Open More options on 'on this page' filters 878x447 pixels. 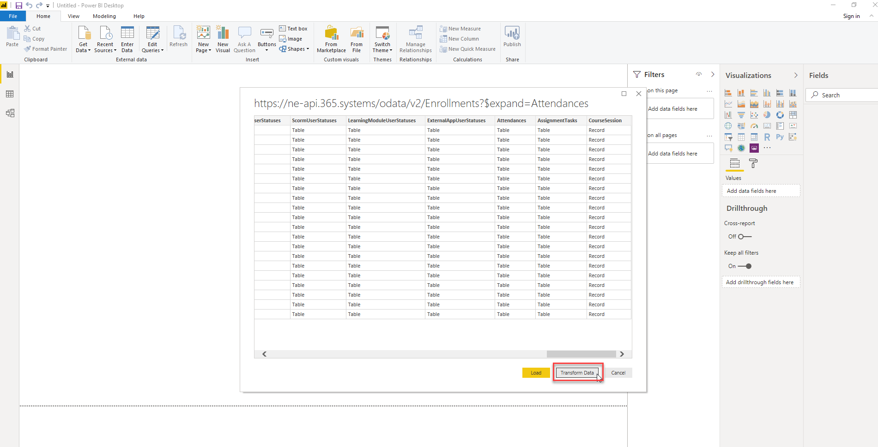click(x=709, y=91)
